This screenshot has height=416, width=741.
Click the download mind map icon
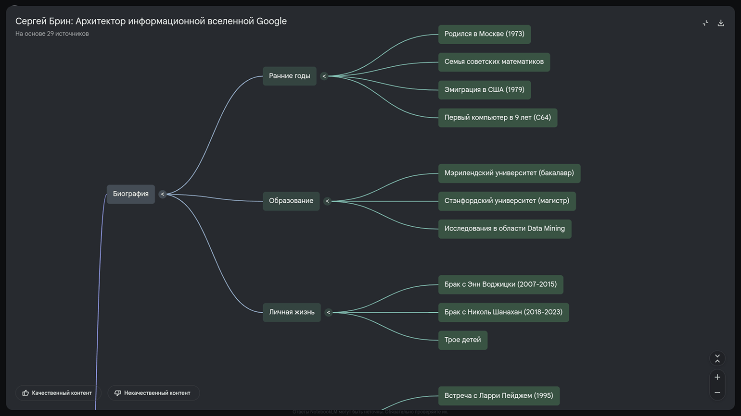(x=721, y=23)
